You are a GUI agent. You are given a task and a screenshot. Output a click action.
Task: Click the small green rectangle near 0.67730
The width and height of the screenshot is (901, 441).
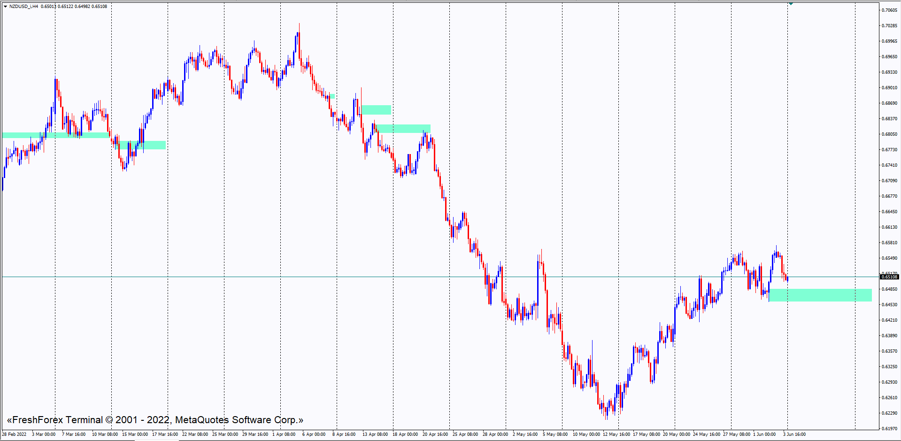tap(141, 145)
